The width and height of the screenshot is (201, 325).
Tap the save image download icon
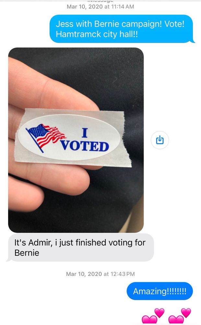(160, 140)
